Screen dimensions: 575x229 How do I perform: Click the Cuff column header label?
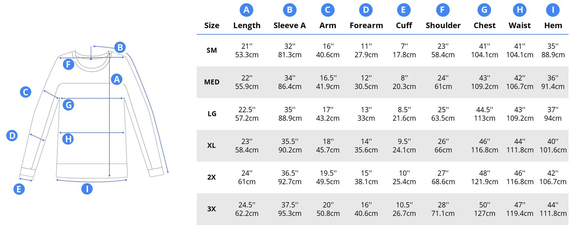403,25
